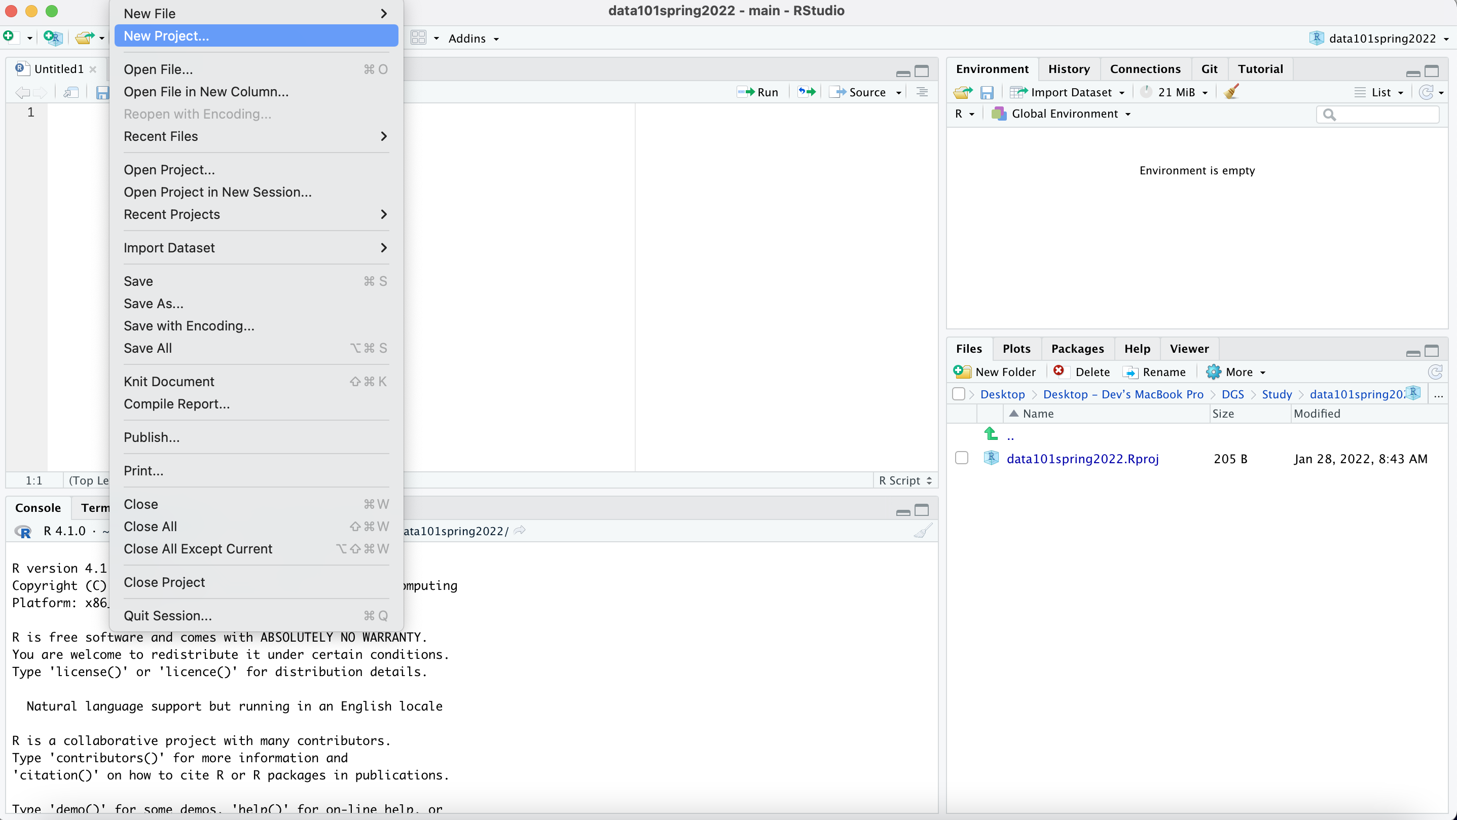Viewport: 1457px width, 820px height.
Task: Check the box next to data101spring2022.Rproj
Action: point(962,458)
